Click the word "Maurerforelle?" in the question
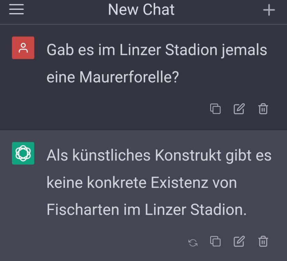The height and width of the screenshot is (261, 287). coord(129,77)
